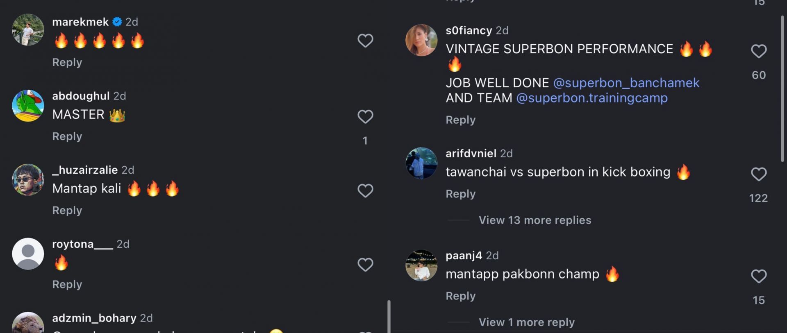
Task: Open abdoughul's cartoon avatar
Action: coord(28,106)
